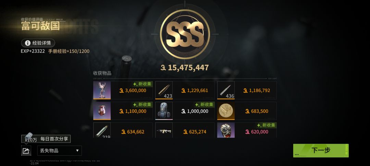Select the rifle weapon item icon
This screenshot has height=166, width=370.
(164, 130)
